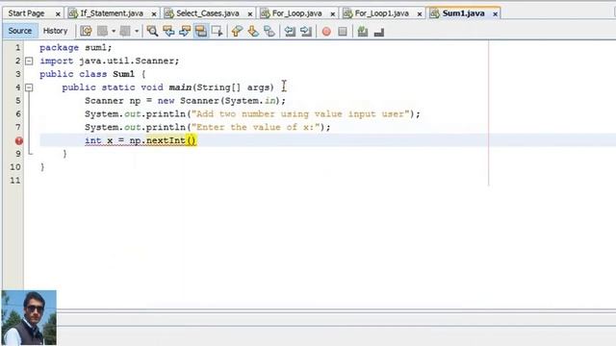Viewport: 616px width, 346px height.
Task: Switch to the For_Loop1.java tab
Action: [x=381, y=13]
